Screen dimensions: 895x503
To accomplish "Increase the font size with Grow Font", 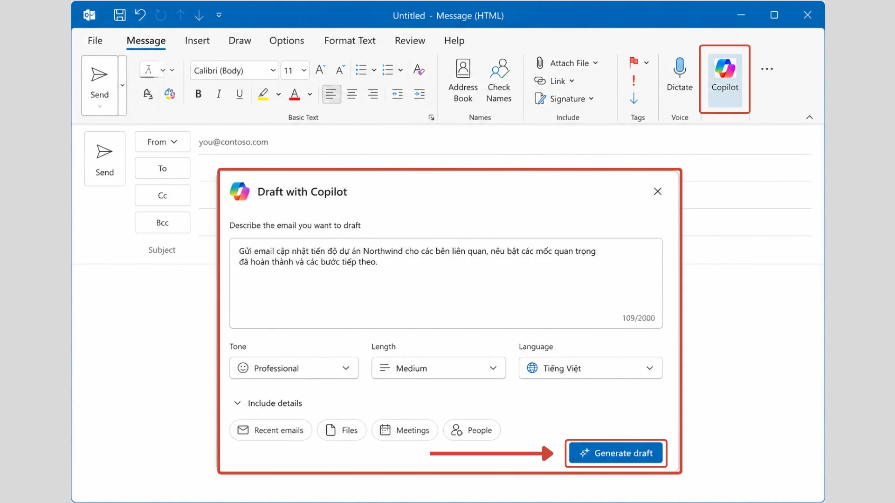I will (x=320, y=70).
